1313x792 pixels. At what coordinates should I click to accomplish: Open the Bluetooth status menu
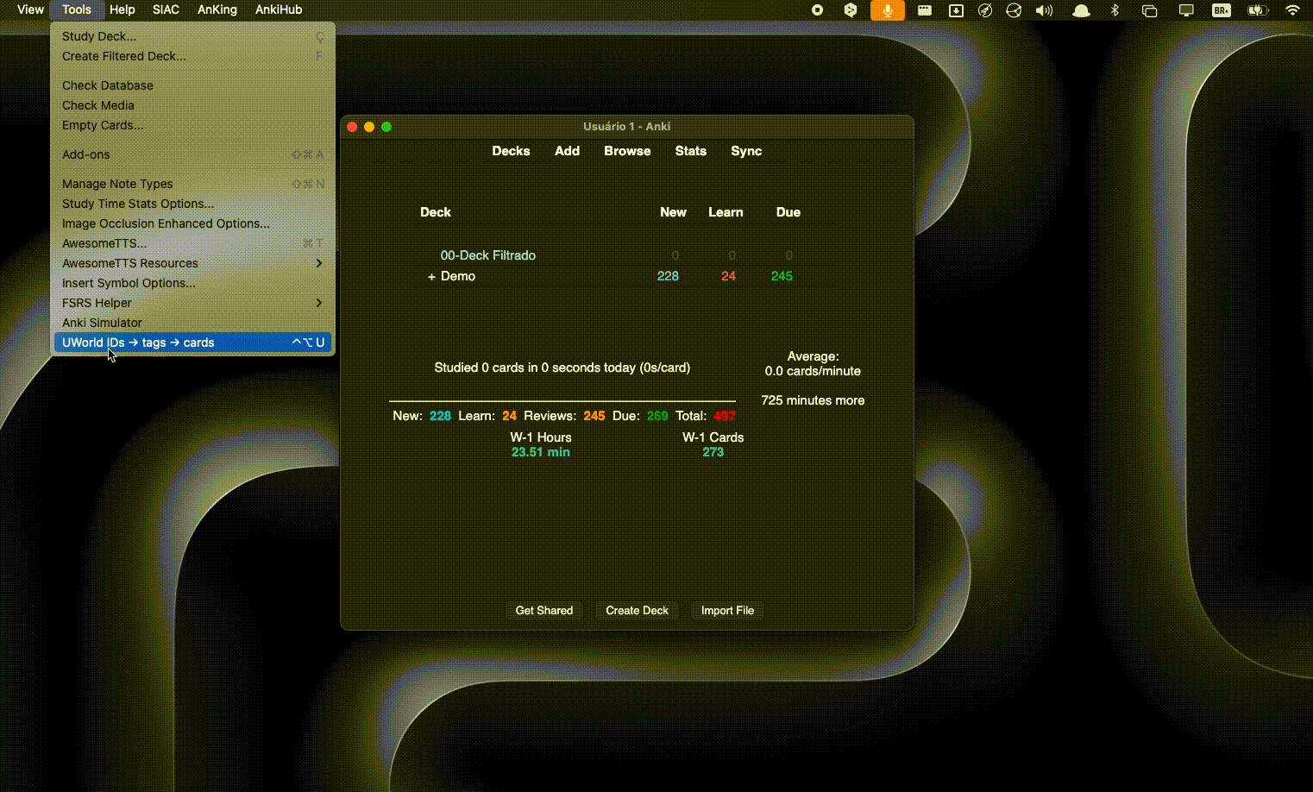(1115, 10)
